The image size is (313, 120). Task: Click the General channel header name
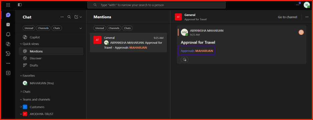pos(190,15)
